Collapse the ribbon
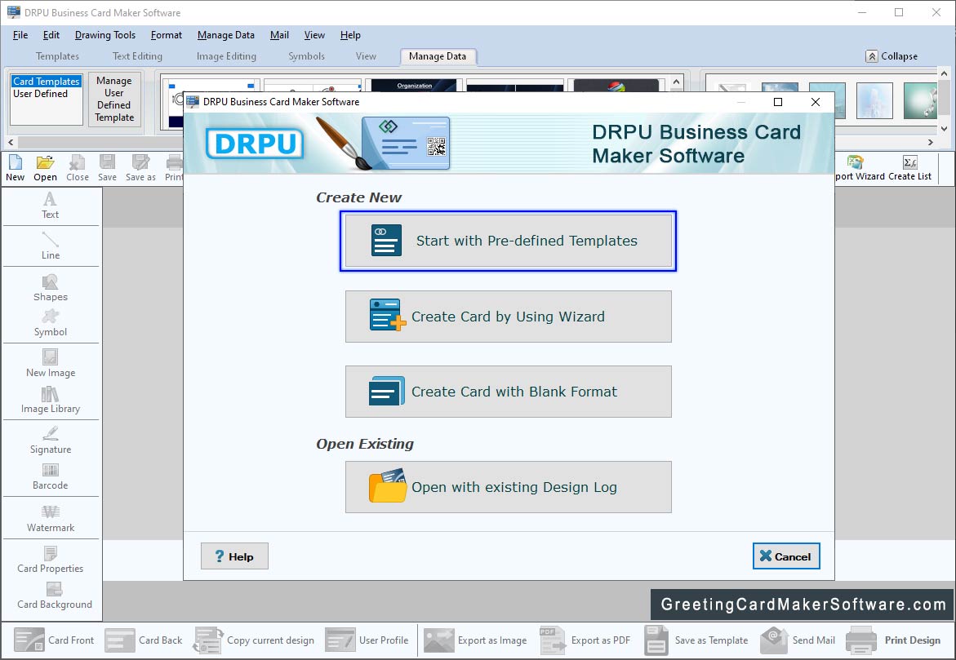Screen dimensions: 956x660 click(892, 56)
